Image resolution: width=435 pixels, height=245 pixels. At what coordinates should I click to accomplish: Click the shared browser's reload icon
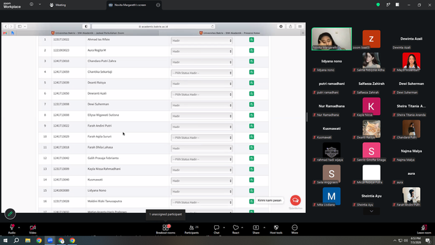point(213,27)
